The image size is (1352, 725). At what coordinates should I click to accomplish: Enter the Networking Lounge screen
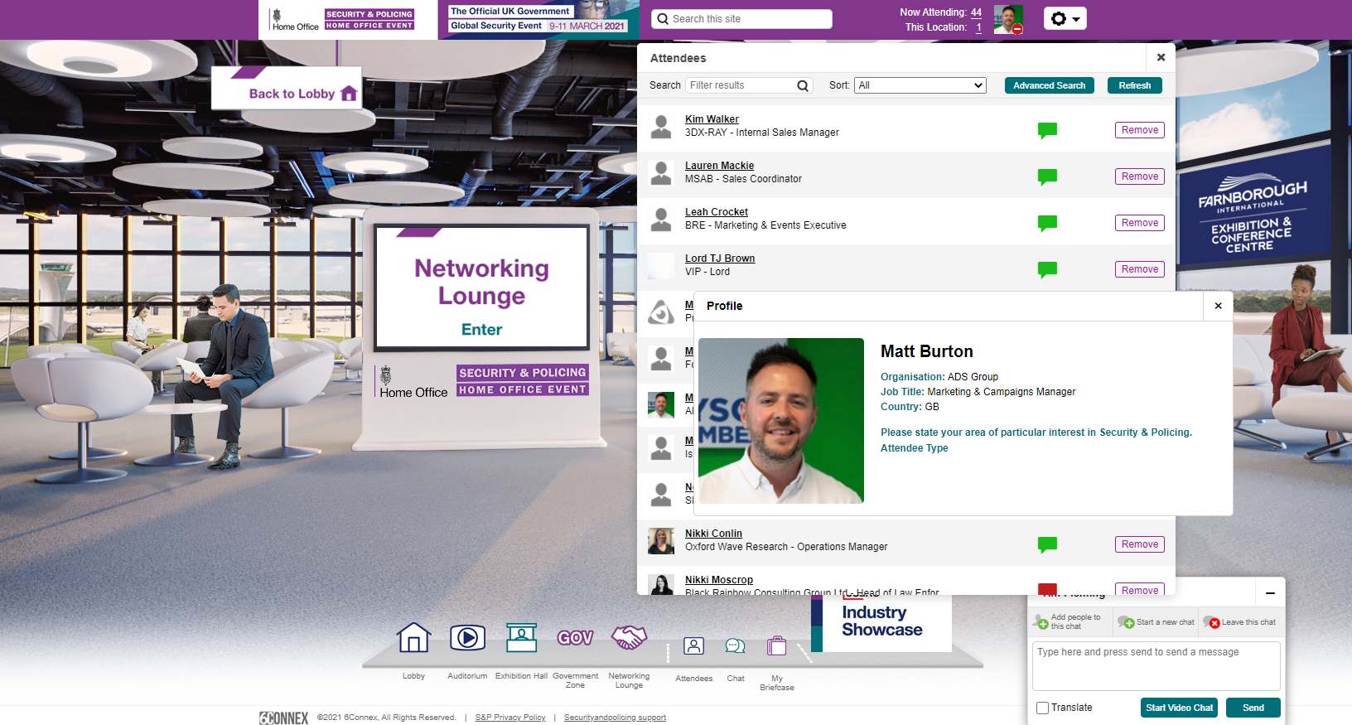pyautogui.click(x=482, y=288)
